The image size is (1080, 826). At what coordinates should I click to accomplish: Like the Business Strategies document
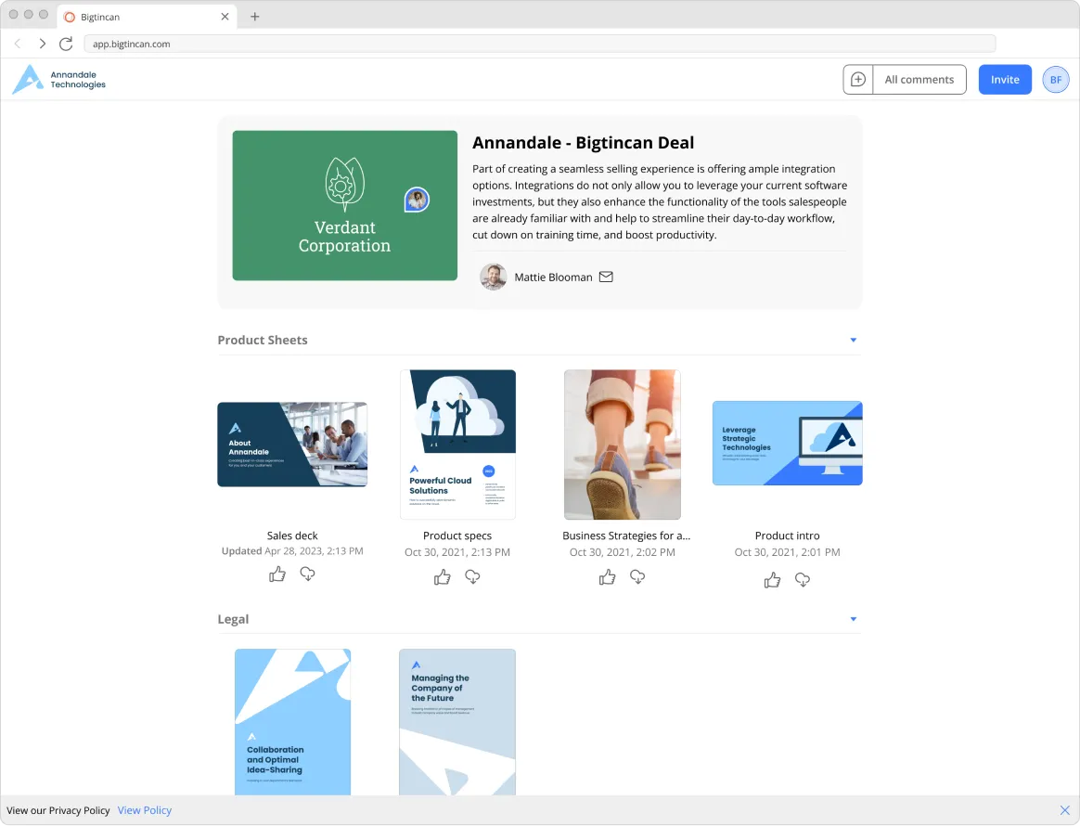point(608,577)
